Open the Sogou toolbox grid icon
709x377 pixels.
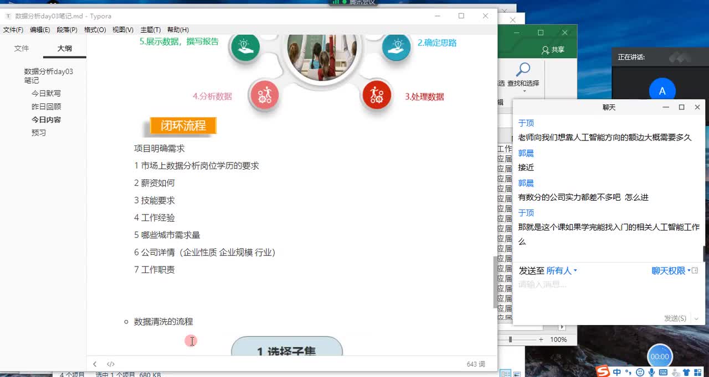(698, 373)
